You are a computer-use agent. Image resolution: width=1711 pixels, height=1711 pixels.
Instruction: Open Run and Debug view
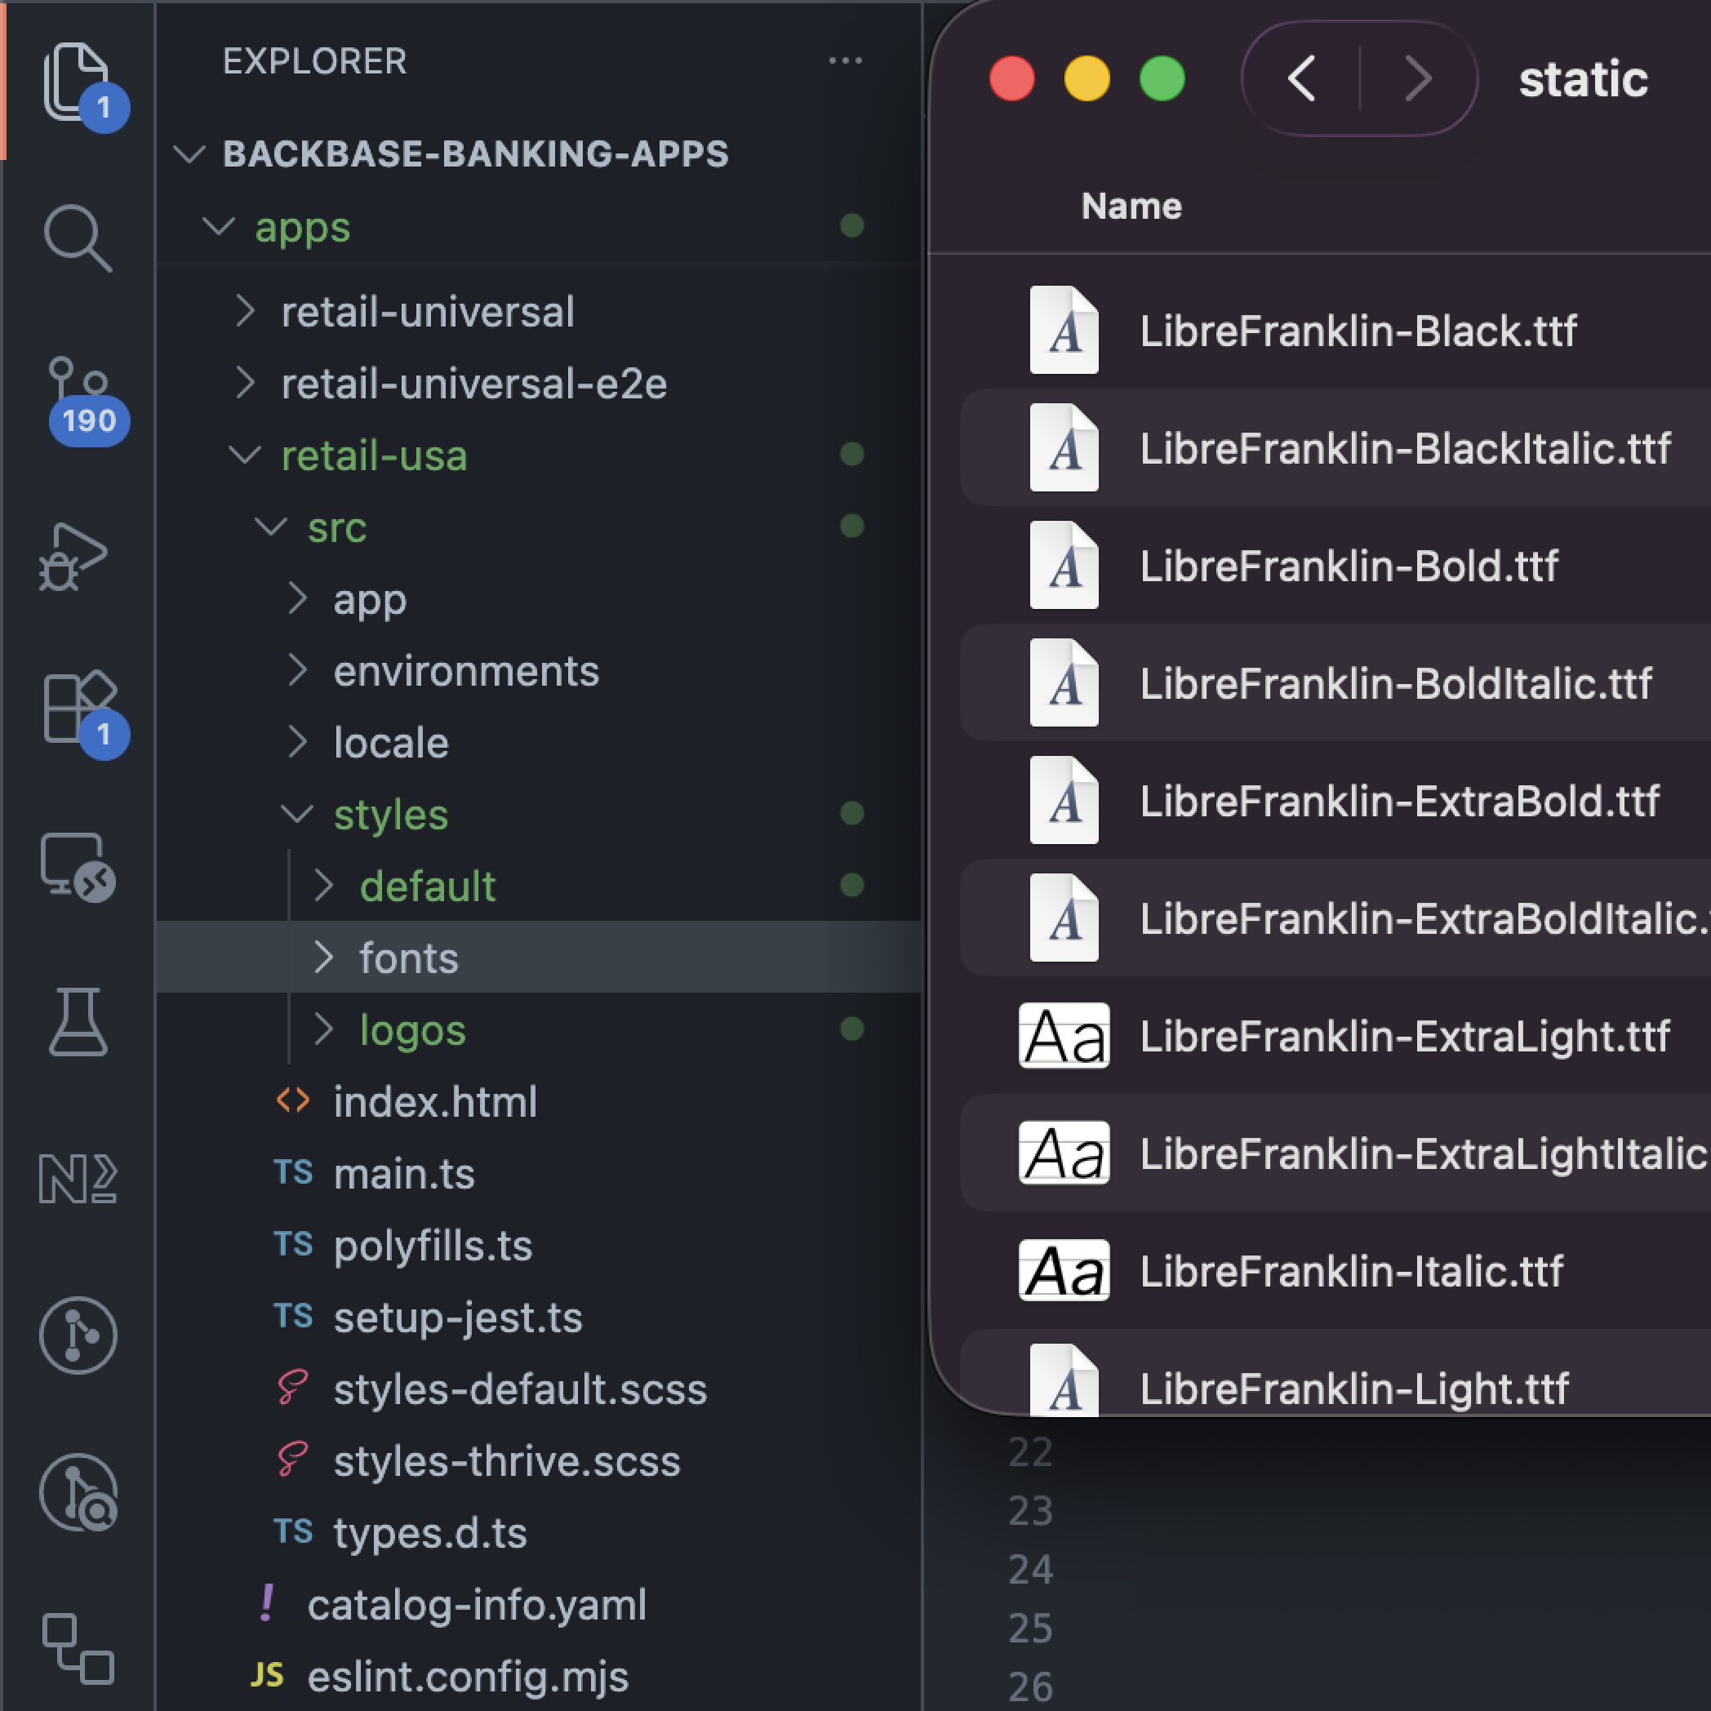click(x=74, y=556)
